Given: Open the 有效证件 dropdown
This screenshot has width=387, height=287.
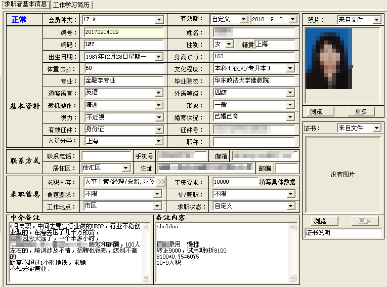Looking at the screenshot, I should click(159, 129).
